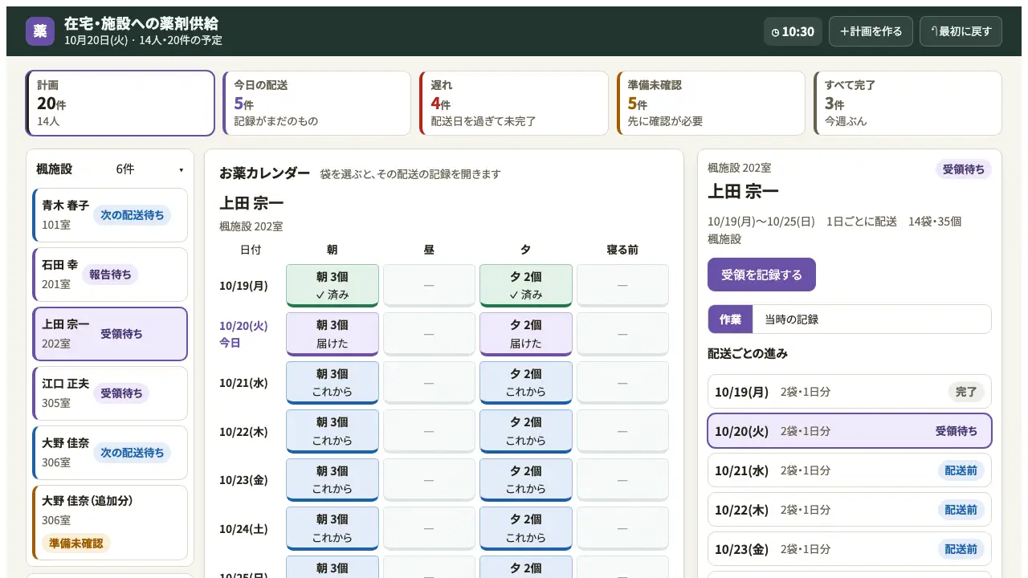The width and height of the screenshot is (1028, 578).
Task: Select patient 青木 春子 in room 101
Action: pyautogui.click(x=110, y=215)
